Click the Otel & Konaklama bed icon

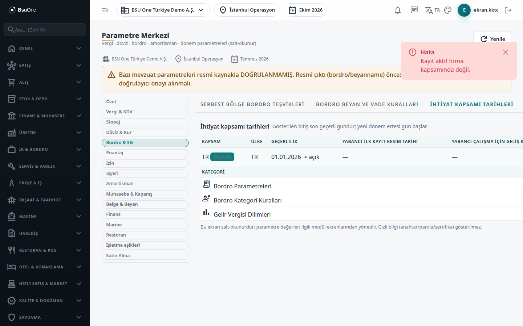pyautogui.click(x=12, y=267)
